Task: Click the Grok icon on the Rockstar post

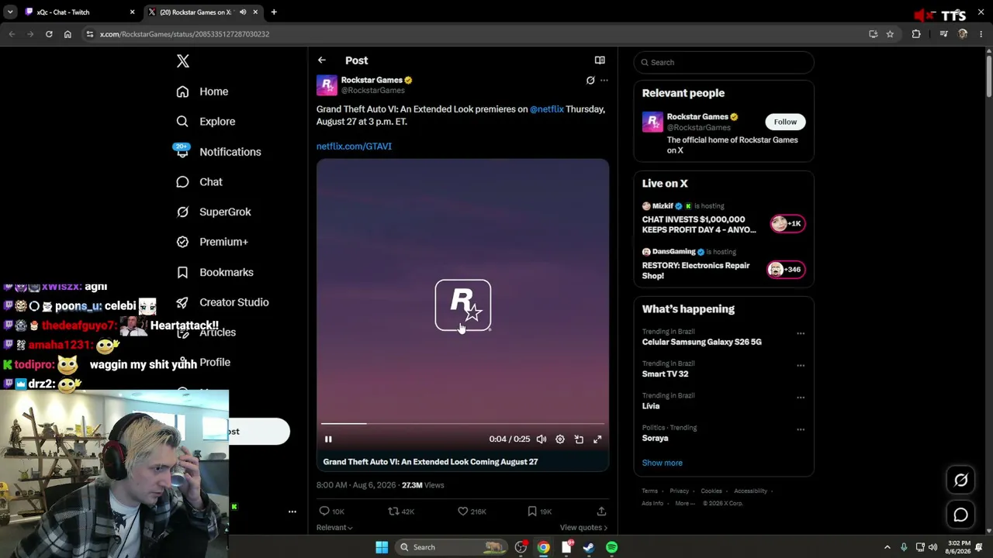Action: (x=590, y=81)
